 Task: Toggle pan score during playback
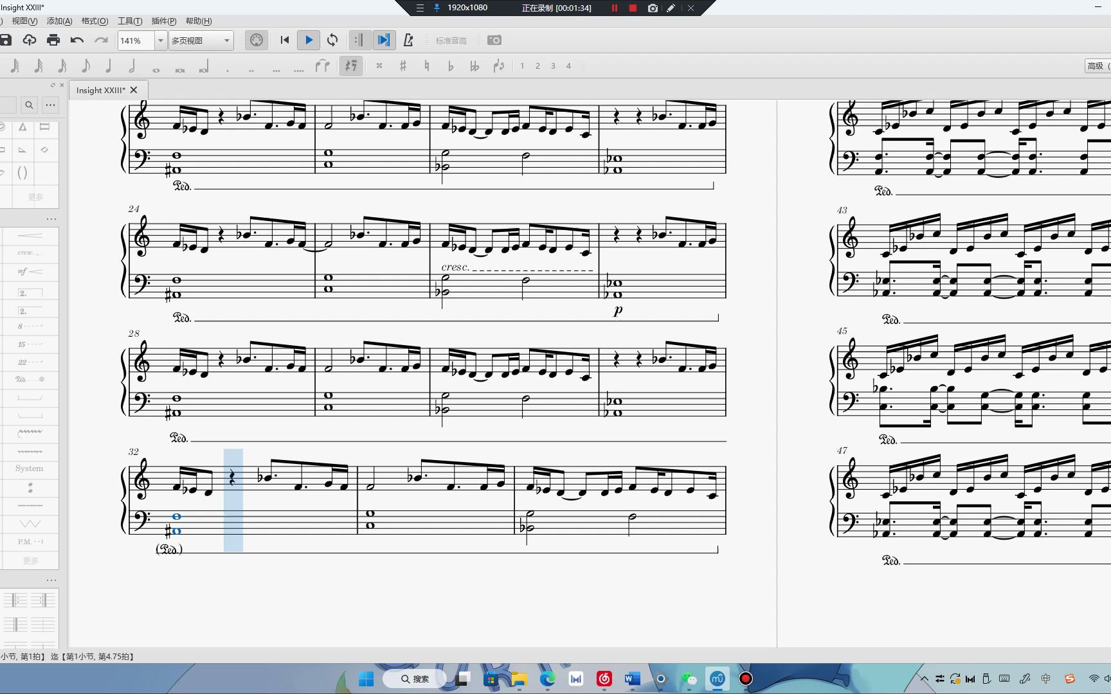point(383,40)
